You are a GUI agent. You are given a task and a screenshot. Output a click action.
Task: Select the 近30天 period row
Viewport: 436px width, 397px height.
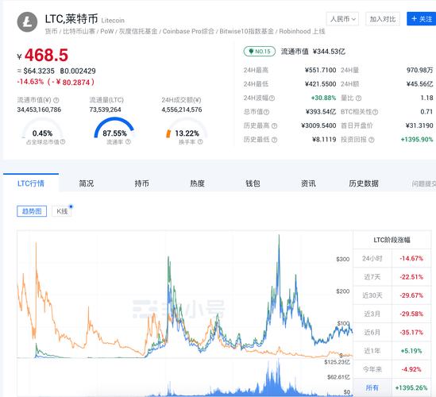point(392,295)
